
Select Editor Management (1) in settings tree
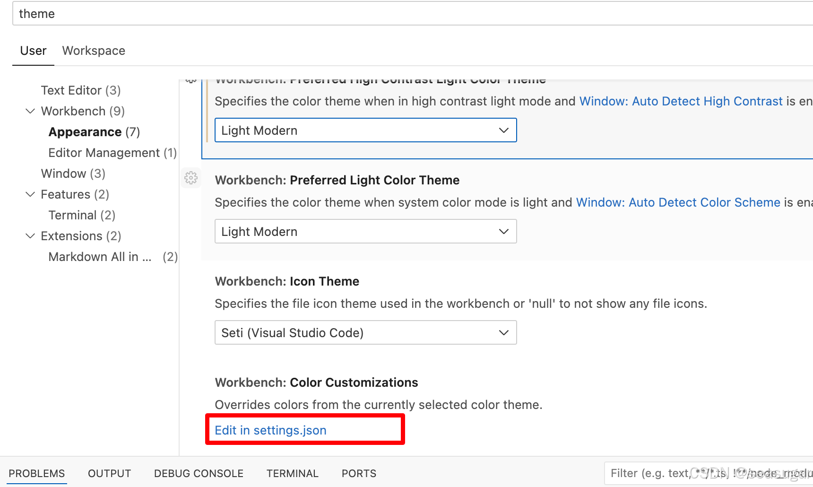(112, 153)
